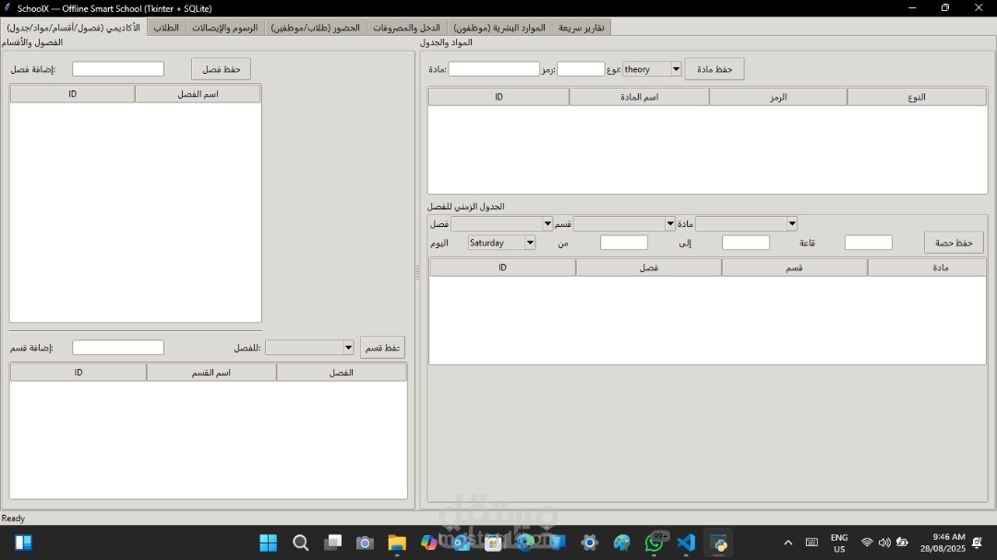Click inside the إضافة فصل text field
The image size is (997, 560).
117,68
